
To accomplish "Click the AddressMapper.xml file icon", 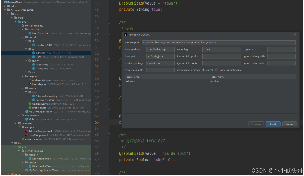I will coord(27,131).
